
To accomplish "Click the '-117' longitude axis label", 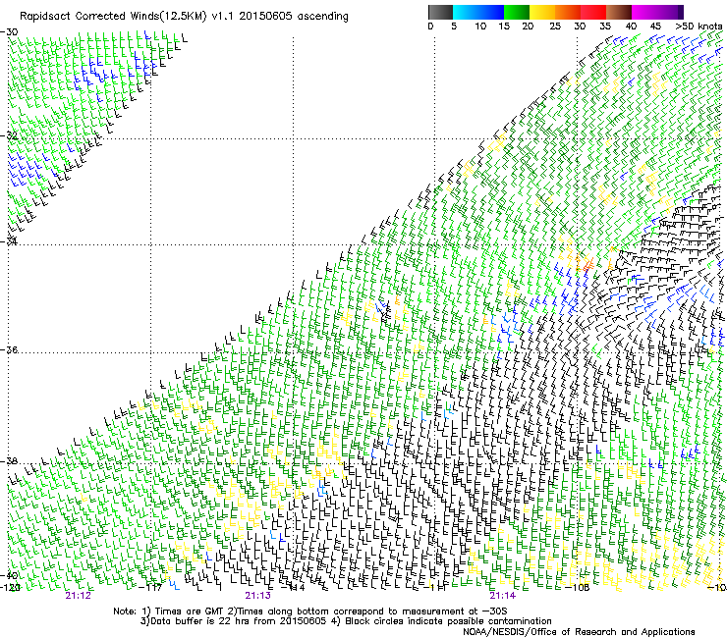I will (x=150, y=588).
